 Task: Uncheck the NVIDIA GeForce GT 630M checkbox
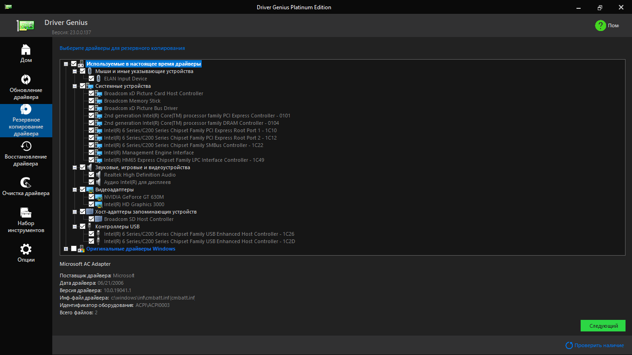tap(91, 197)
